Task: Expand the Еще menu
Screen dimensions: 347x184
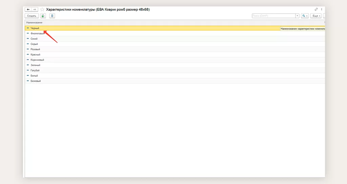Action: click(315, 16)
